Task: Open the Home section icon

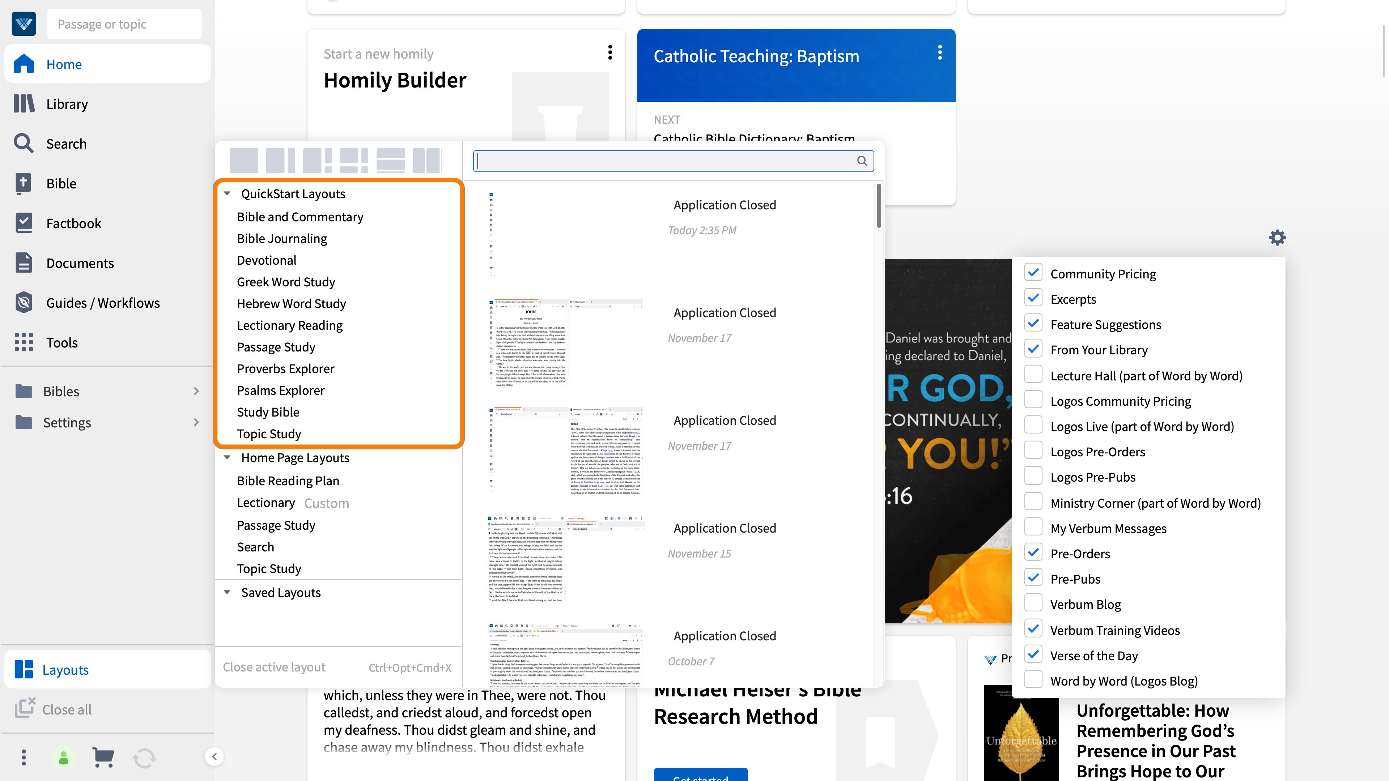Action: click(x=24, y=64)
